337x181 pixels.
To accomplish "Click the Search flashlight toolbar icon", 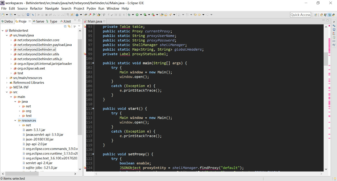I will click(170, 15).
